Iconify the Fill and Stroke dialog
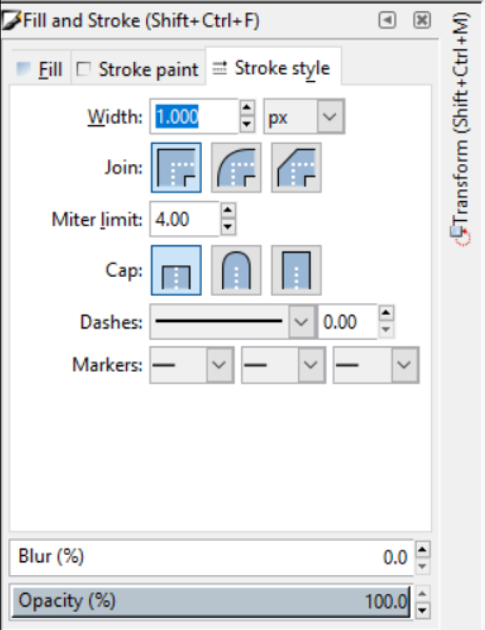This screenshot has height=630, width=485. point(387,21)
